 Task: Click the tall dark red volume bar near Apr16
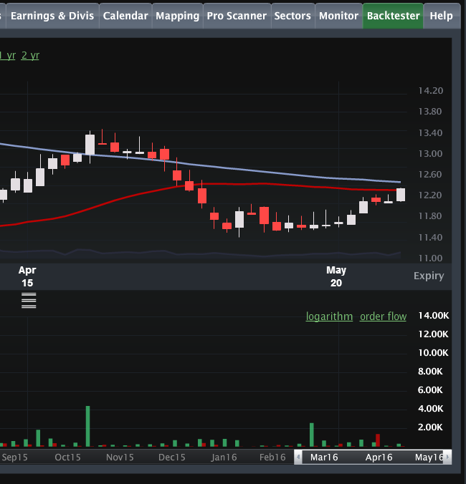click(x=378, y=440)
